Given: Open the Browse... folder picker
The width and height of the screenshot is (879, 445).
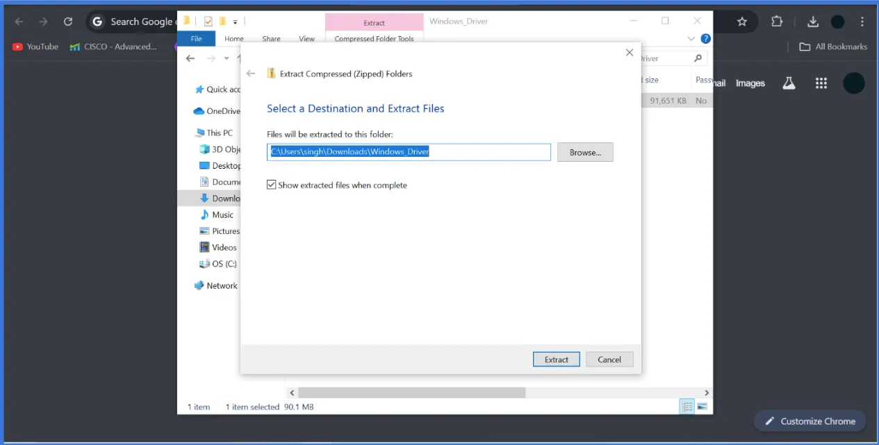Looking at the screenshot, I should [585, 153].
